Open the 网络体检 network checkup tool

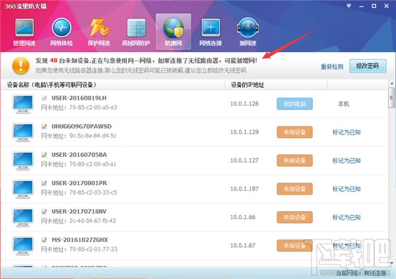coord(61,32)
